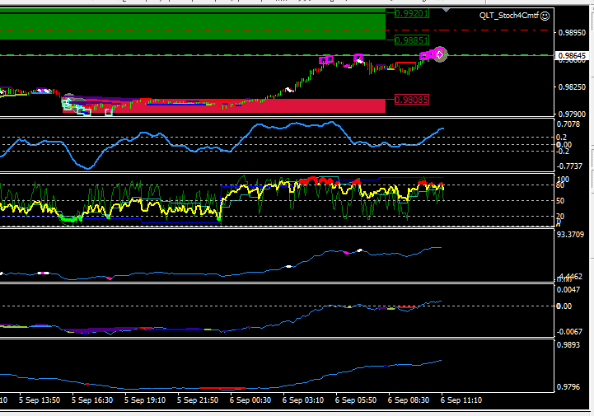Click the 5 Sep 21:50 time label
Image resolution: width=594 pixels, height=416 pixels.
pos(198,400)
